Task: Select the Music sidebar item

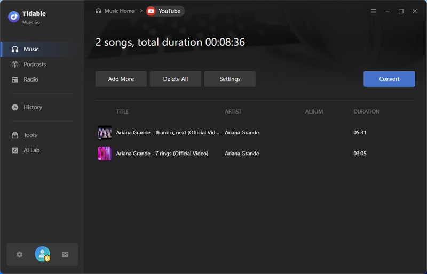Action: click(x=42, y=49)
